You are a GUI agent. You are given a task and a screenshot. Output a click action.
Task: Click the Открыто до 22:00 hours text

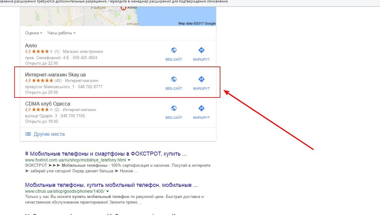(x=42, y=63)
